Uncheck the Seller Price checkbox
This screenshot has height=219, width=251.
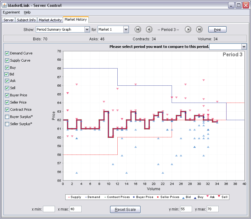point(7,103)
